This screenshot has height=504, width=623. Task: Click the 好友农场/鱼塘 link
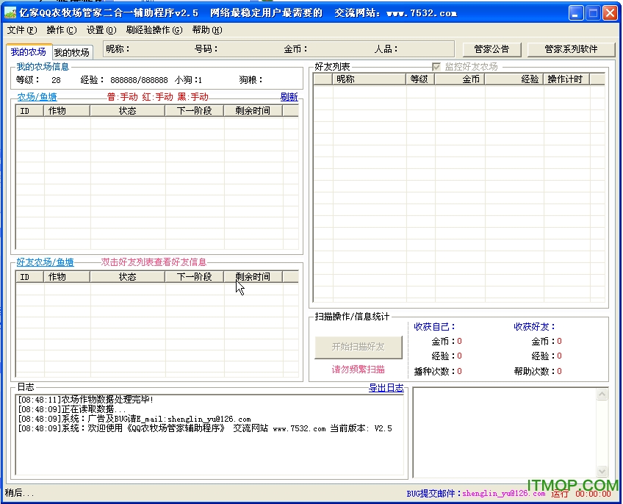point(46,262)
